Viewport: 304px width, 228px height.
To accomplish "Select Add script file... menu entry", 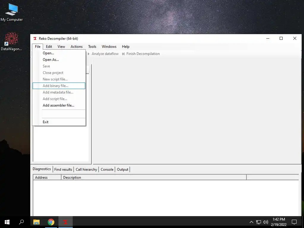I will 59,99.
